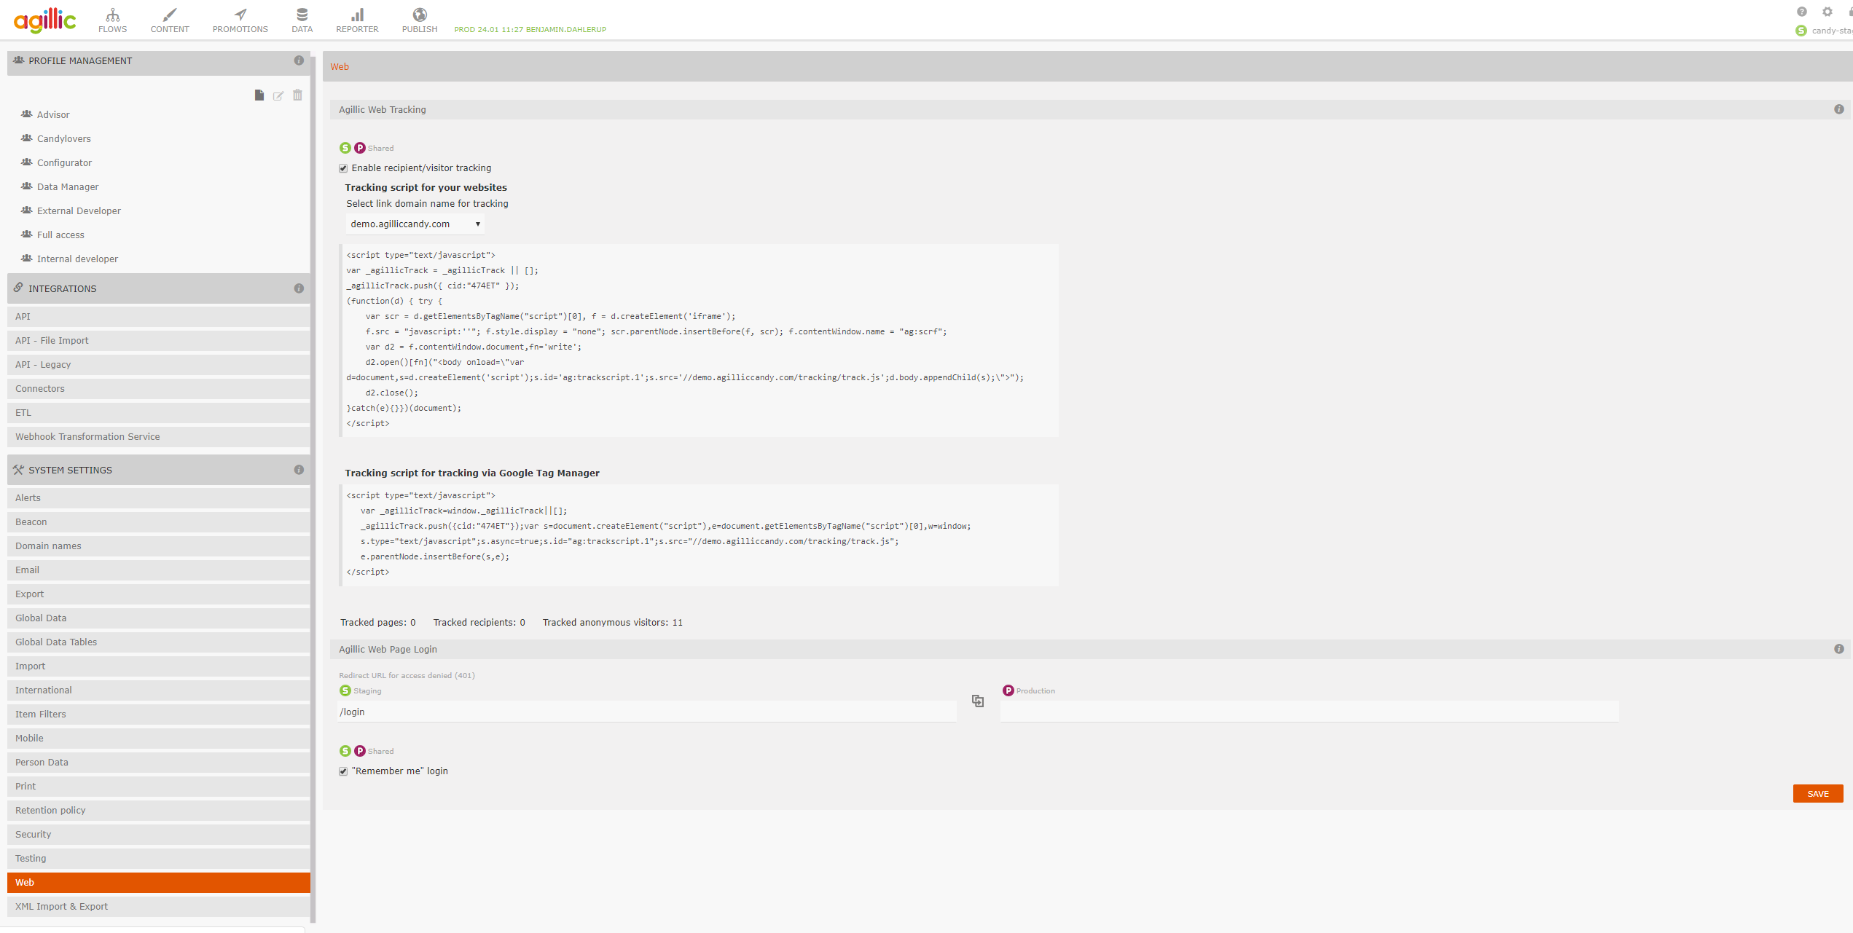Click the /login Staging input field
This screenshot has height=933, width=1853.
[648, 712]
